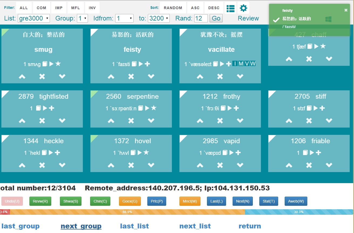The width and height of the screenshot is (354, 233).
Task: Click the plus icon on the feisty card
Action: coord(147,64)
